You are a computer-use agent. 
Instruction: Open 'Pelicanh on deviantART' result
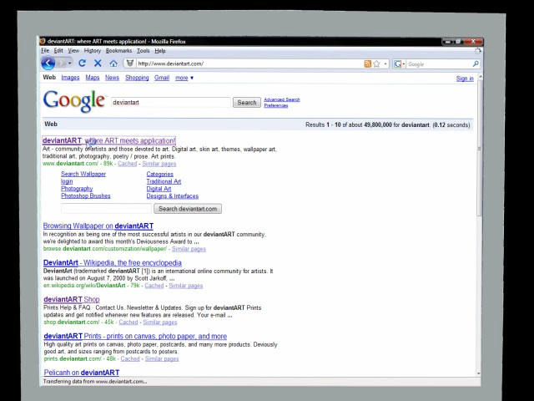82,373
